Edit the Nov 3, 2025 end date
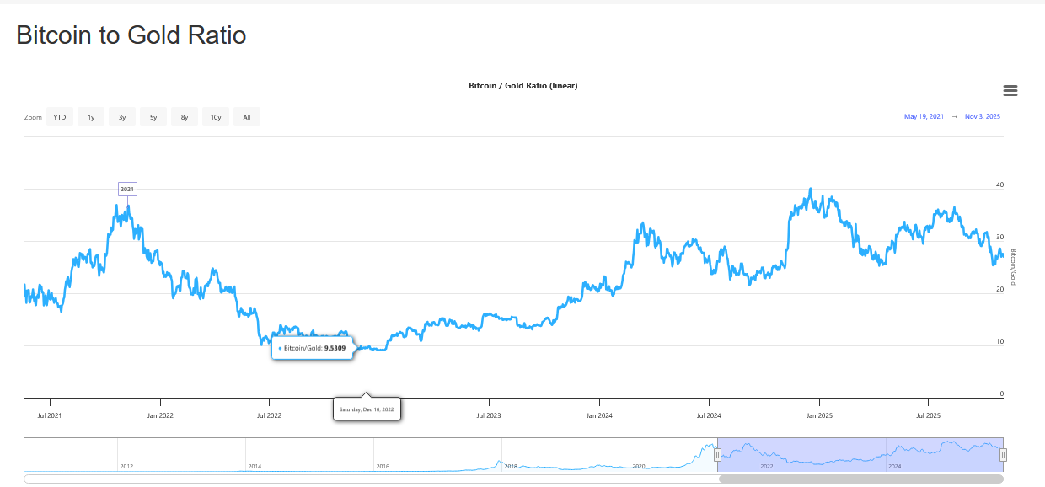This screenshot has width=1045, height=487. 983,116
